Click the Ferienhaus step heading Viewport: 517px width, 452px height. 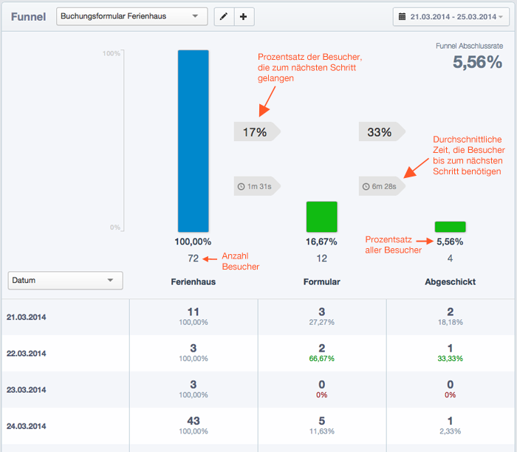194,282
